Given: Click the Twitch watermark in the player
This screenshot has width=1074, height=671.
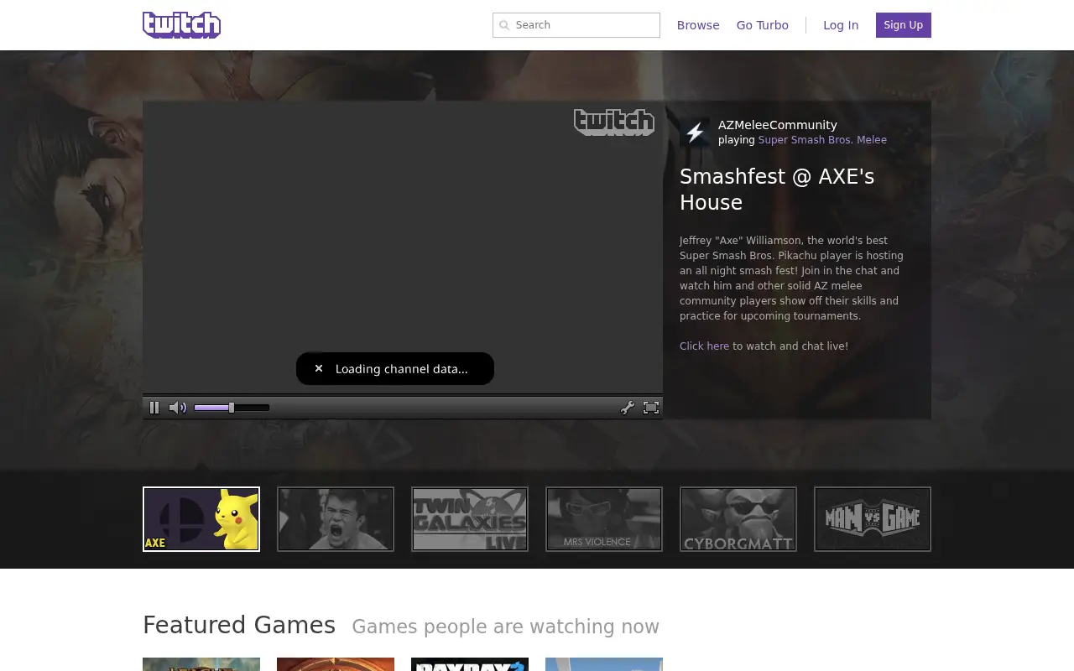Looking at the screenshot, I should coord(614,122).
